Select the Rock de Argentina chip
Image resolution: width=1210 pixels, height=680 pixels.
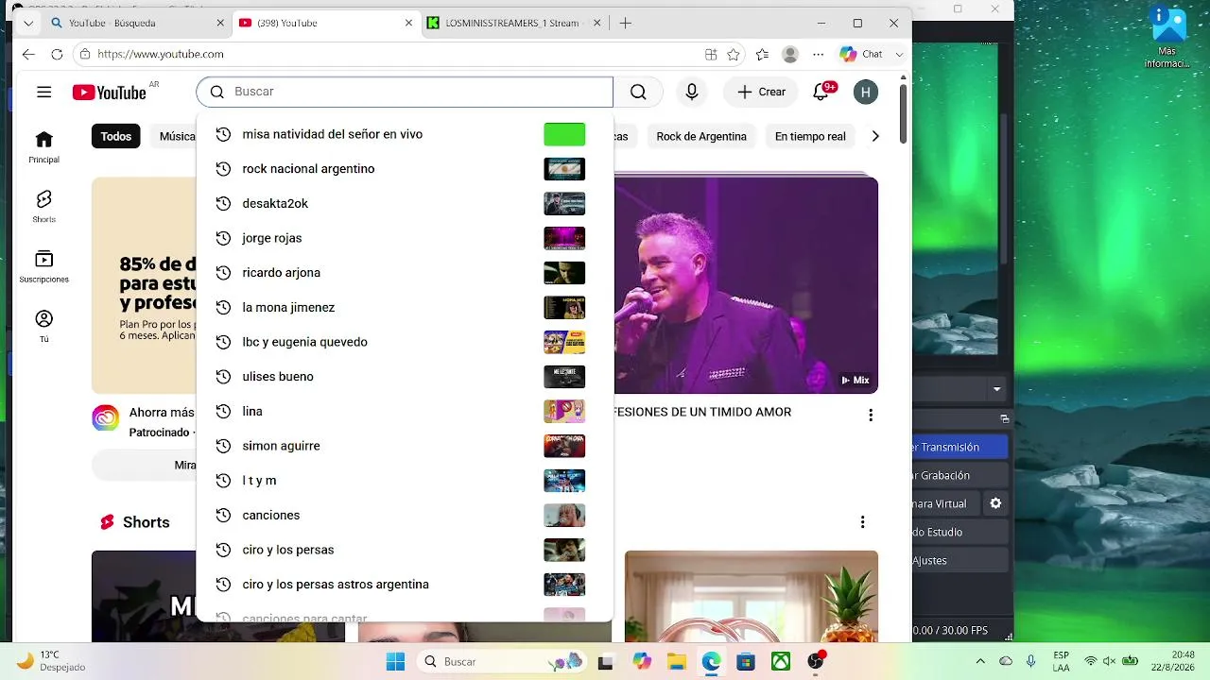coord(701,136)
